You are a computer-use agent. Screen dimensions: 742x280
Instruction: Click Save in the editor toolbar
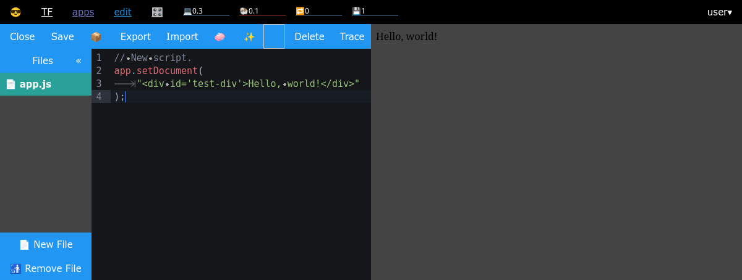pyautogui.click(x=62, y=36)
